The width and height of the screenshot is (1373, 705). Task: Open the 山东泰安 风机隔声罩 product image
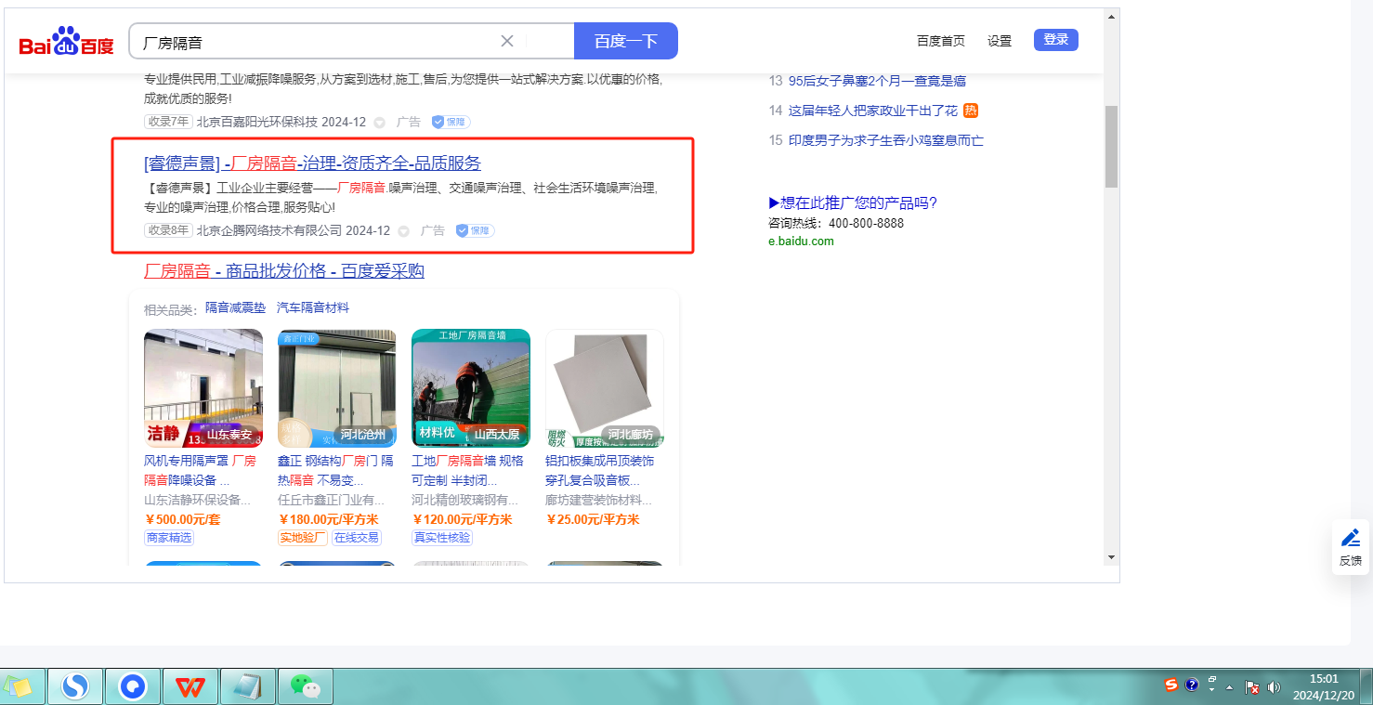203,388
